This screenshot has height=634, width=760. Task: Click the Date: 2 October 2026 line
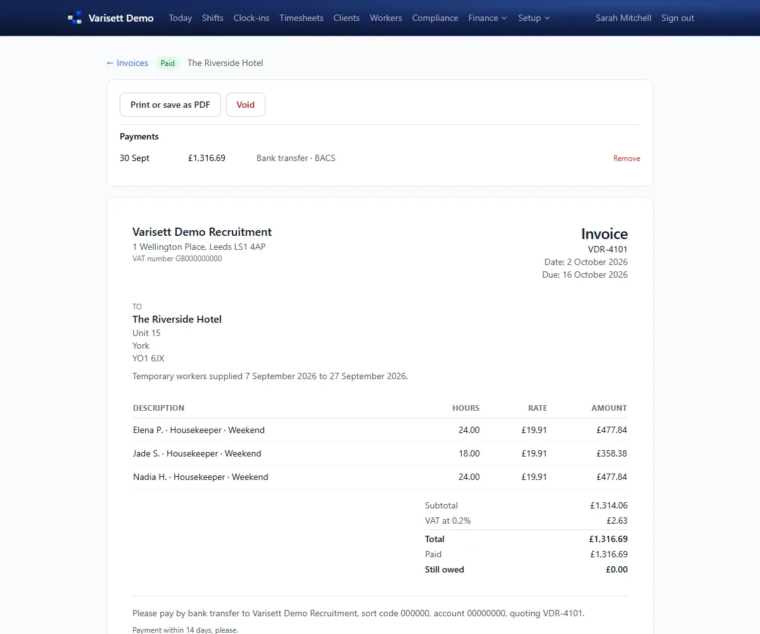586,262
